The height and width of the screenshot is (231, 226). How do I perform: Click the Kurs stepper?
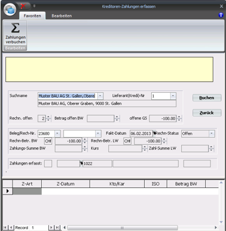click(x=145, y=148)
